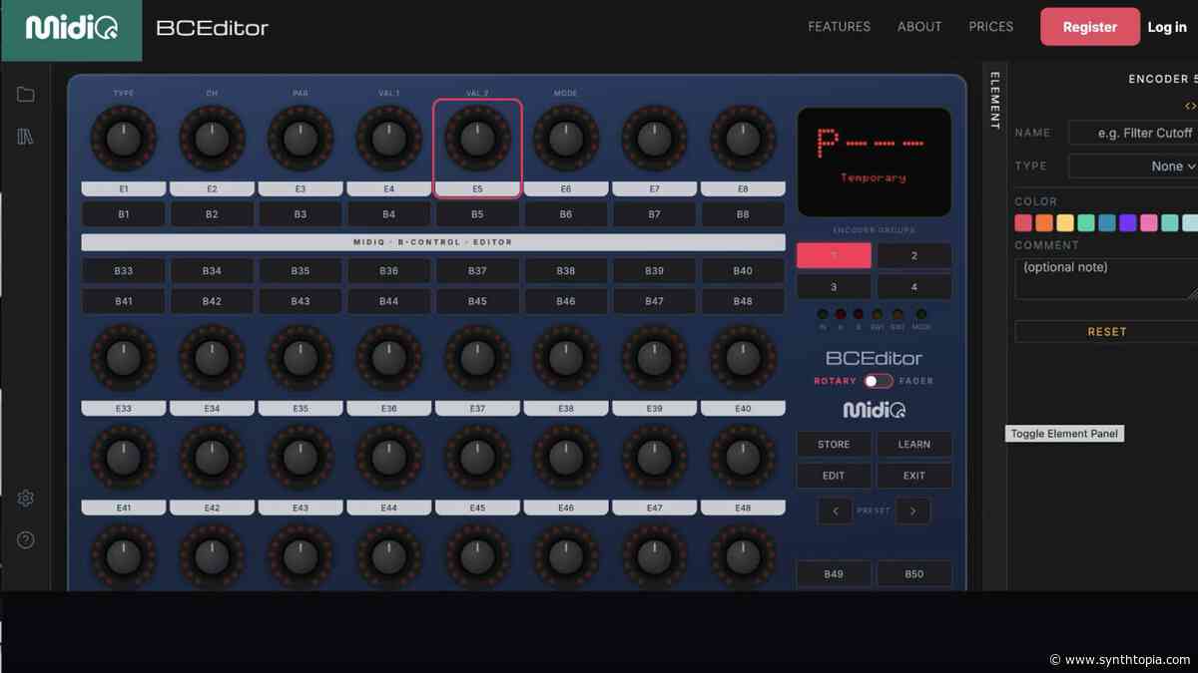Select encoder knob E45
Image resolution: width=1198 pixels, height=673 pixels.
[477, 458]
